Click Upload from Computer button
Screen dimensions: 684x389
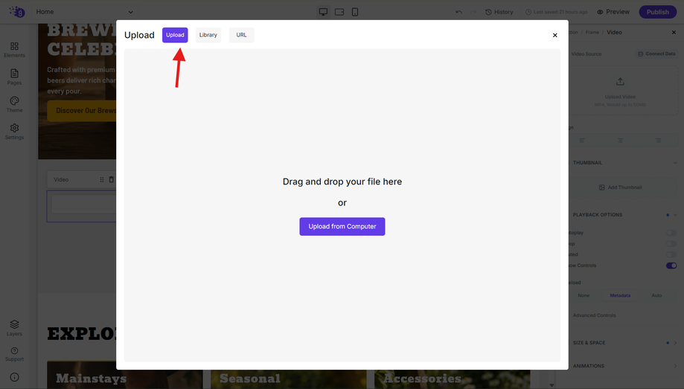point(342,226)
